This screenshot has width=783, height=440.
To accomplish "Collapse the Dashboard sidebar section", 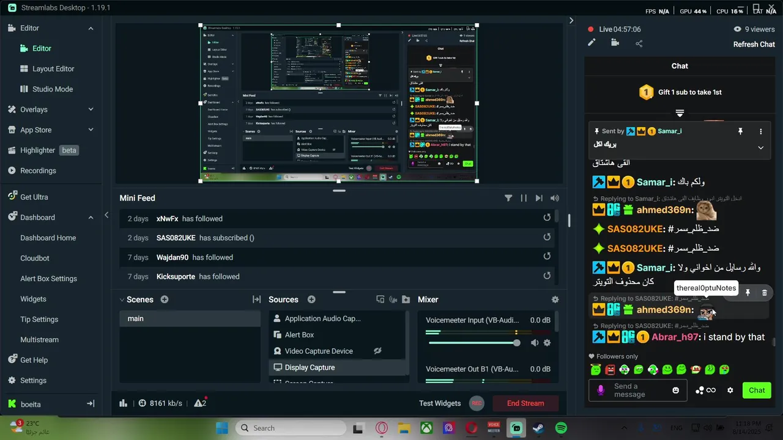I will tap(91, 218).
